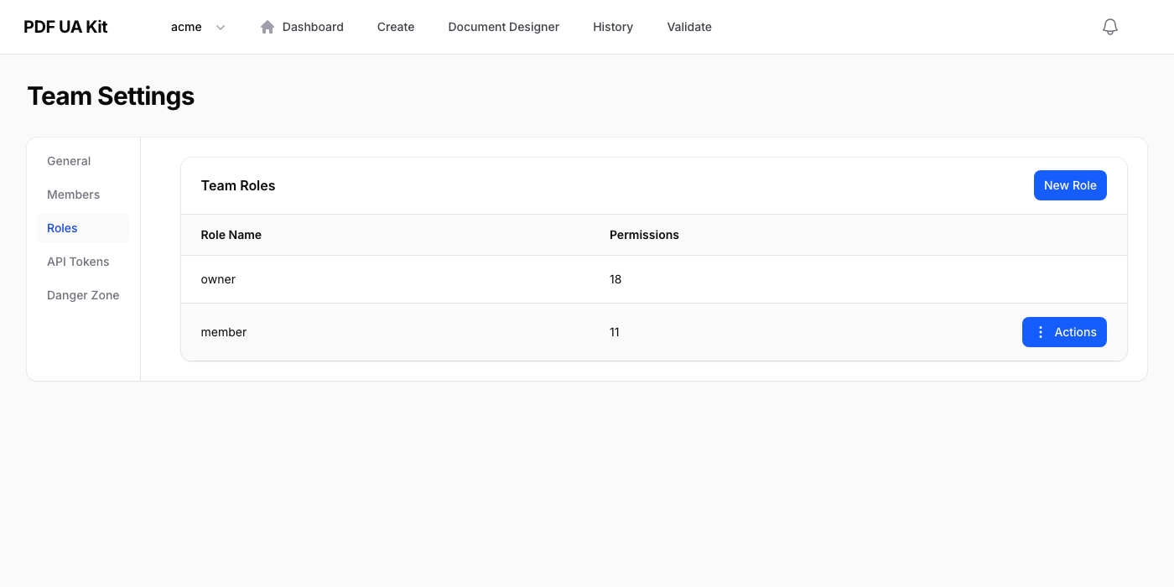Click the Permissions column header
The width and height of the screenshot is (1174, 587).
[644, 235]
